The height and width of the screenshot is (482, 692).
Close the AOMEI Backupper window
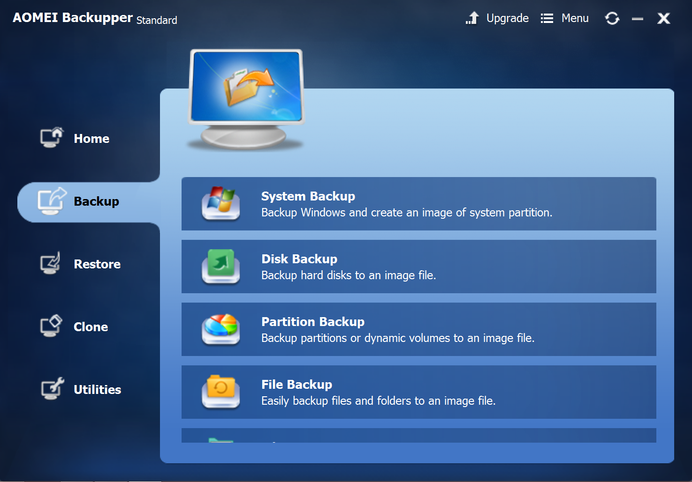(664, 18)
